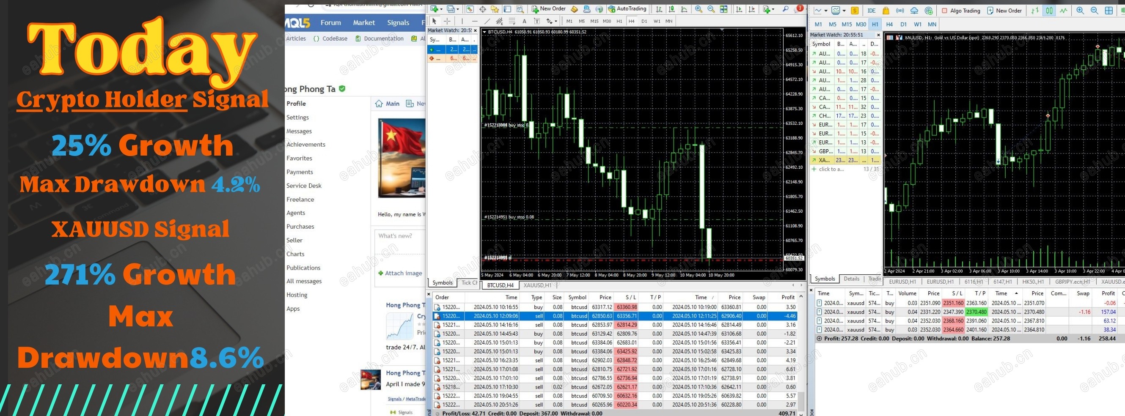This screenshot has height=416, width=1125.
Task: Select the XA... row in MT5 Market Watch
Action: pyautogui.click(x=844, y=160)
